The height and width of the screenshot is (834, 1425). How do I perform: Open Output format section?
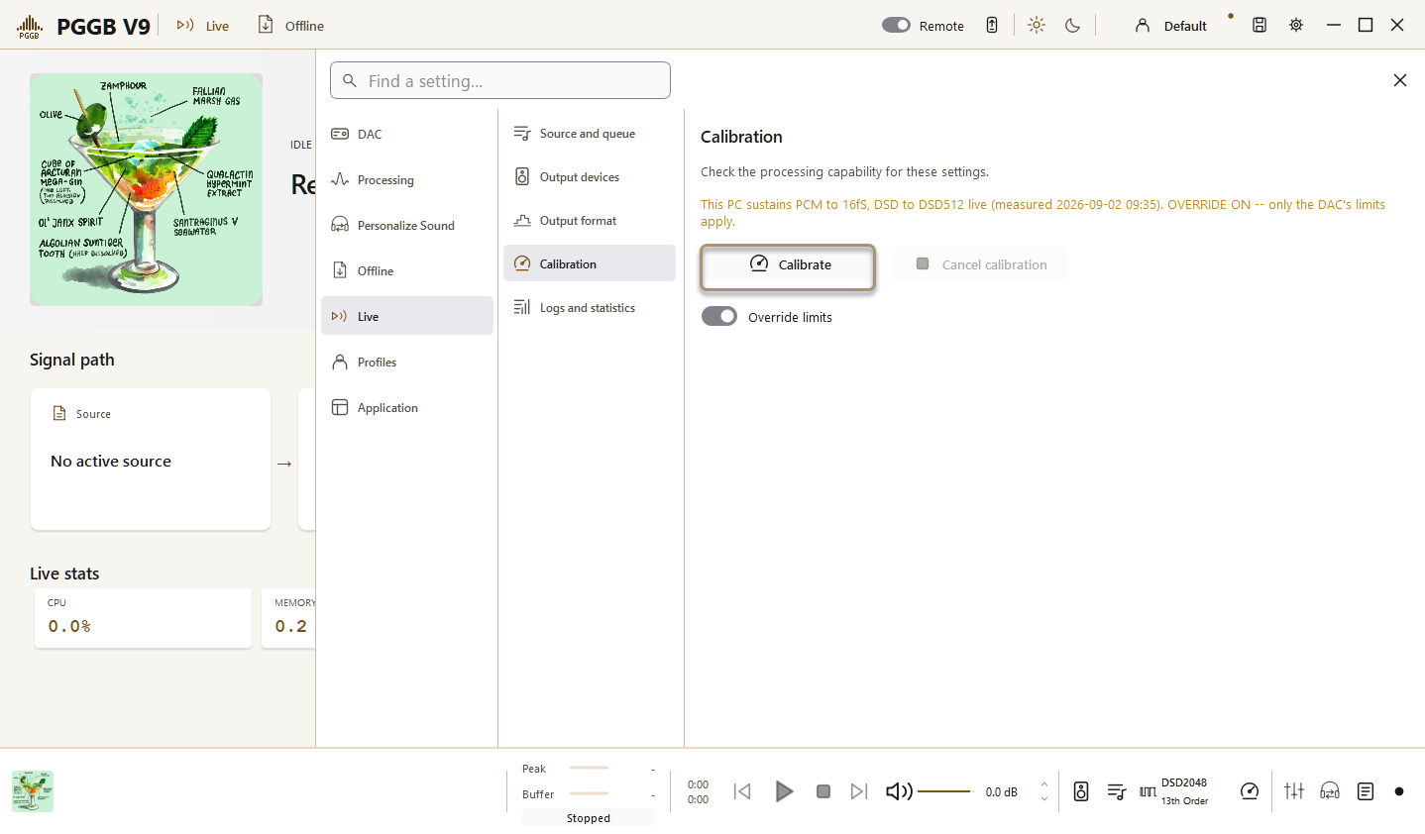[589, 221]
